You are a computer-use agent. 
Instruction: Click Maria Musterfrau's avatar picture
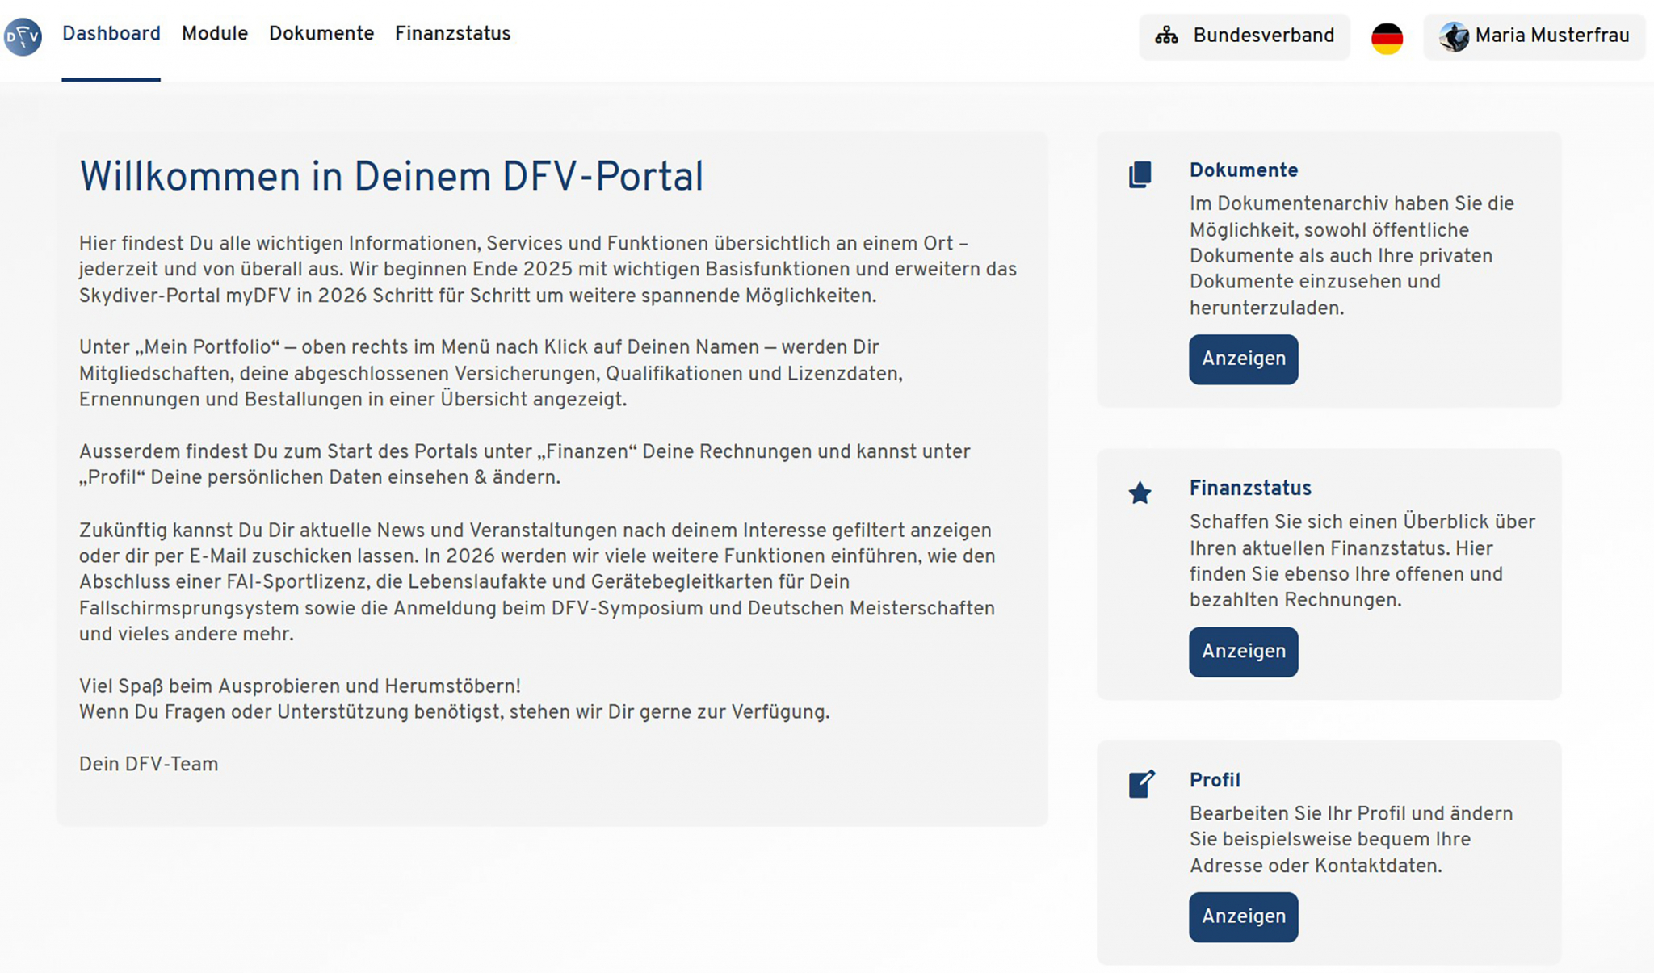pyautogui.click(x=1454, y=36)
